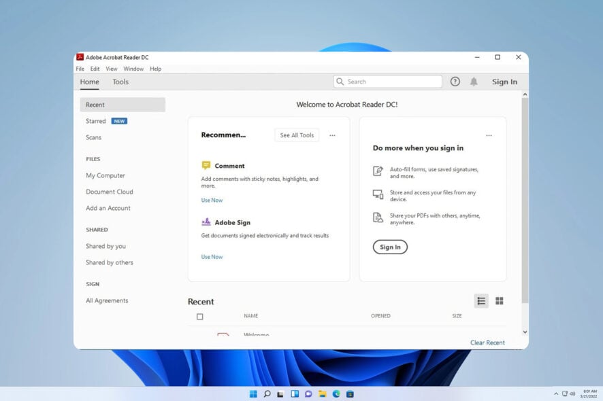603x401 pixels.
Task: Open the View menu
Action: [x=111, y=69]
